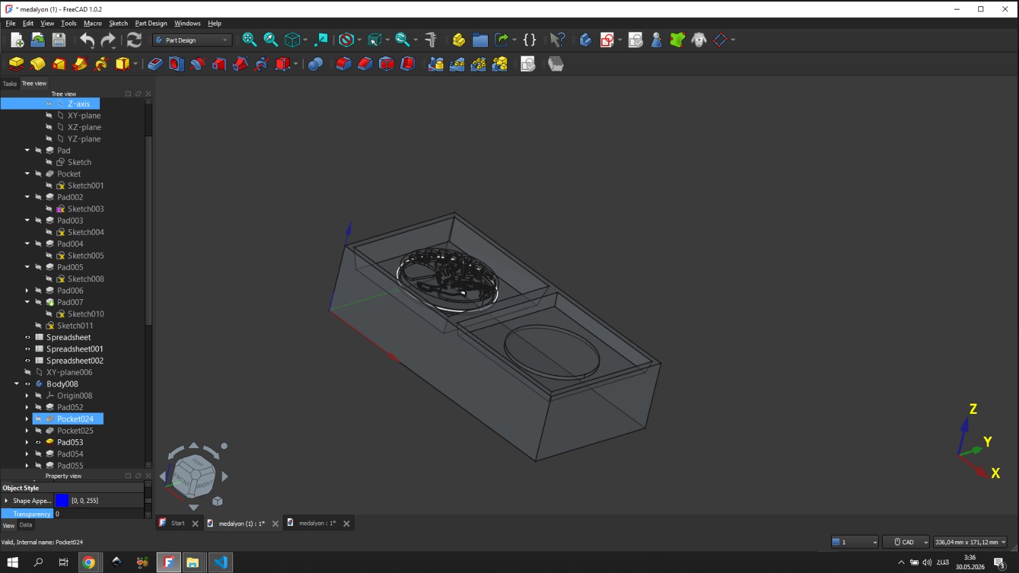This screenshot has width=1019, height=573.
Task: Hide Body008 using its eye icon
Action: pos(27,384)
